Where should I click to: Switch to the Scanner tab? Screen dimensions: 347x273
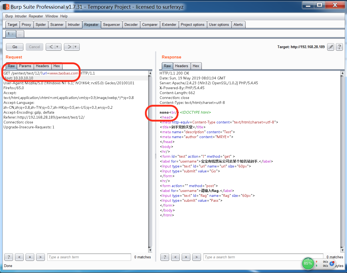57,24
